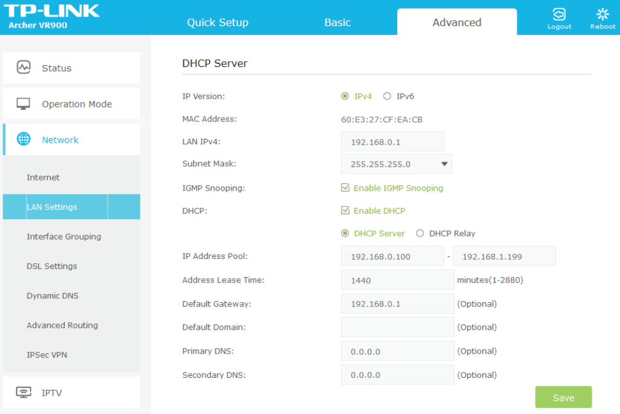The height and width of the screenshot is (414, 620).
Task: Select the IPv6 radio button
Action: [x=387, y=96]
